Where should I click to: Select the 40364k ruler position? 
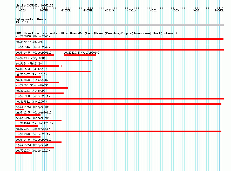pos(197,10)
